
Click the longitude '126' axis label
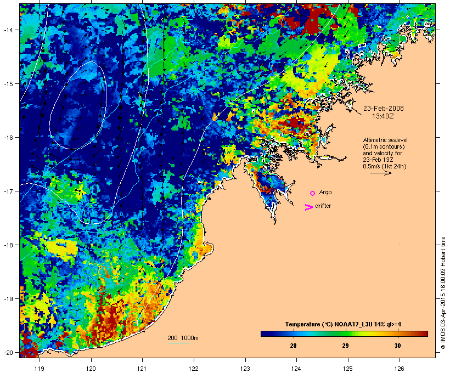pos(399,369)
